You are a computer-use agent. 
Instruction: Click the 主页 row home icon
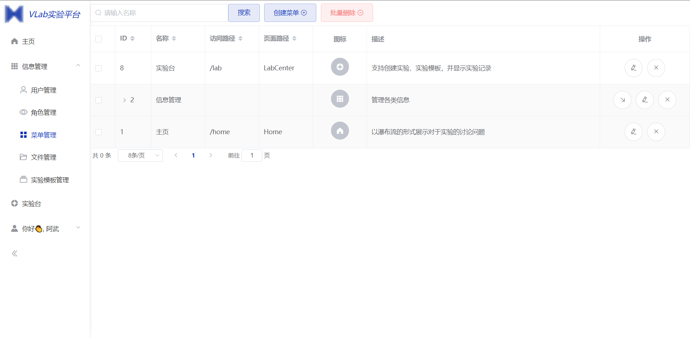click(x=340, y=131)
